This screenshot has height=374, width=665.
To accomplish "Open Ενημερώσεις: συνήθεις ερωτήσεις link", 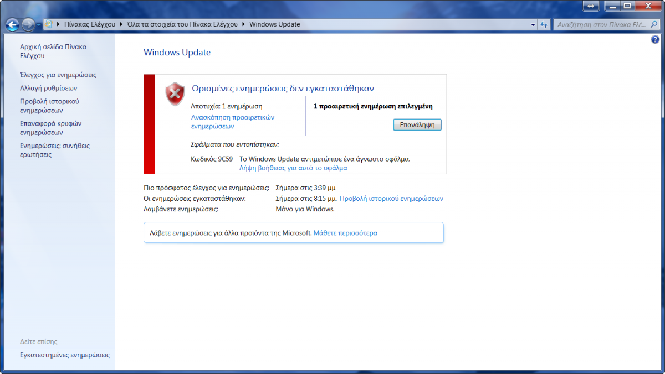I will tap(54, 150).
